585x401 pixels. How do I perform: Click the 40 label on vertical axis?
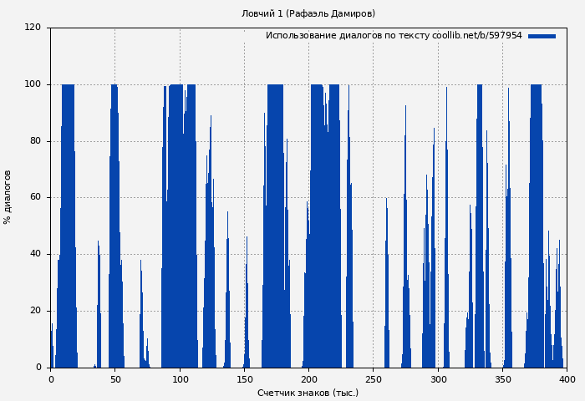point(35,254)
